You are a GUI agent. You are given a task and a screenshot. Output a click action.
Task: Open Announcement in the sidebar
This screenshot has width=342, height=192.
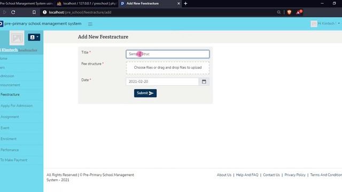coord(10,85)
